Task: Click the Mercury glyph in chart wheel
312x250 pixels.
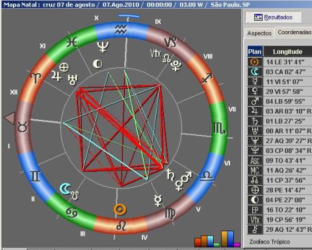Action: pos(158,201)
